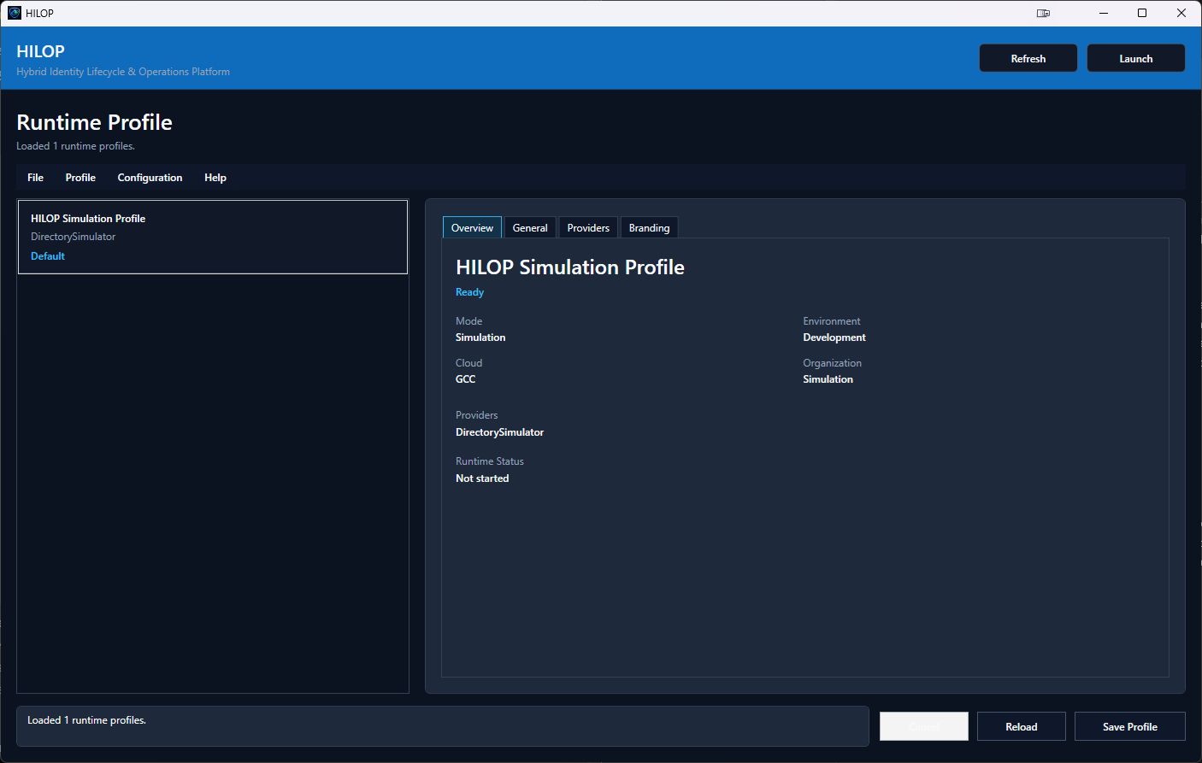1202x763 pixels.
Task: Click the Default label in profile entry
Action: (x=48, y=256)
